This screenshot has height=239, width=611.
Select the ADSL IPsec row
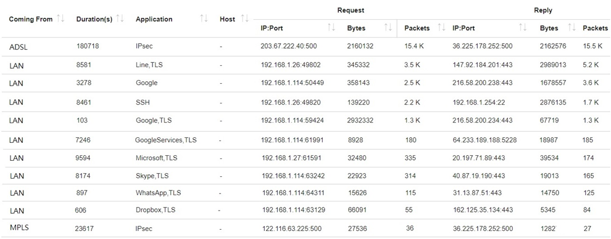[x=305, y=47]
